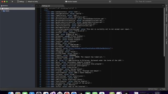Show the Tasks pad

[x=163, y=89]
